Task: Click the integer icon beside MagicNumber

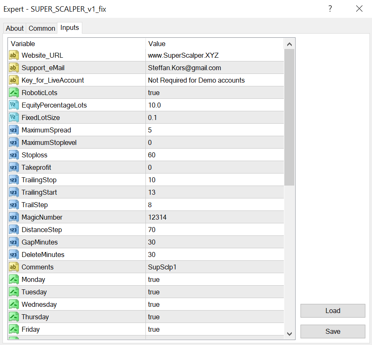Action: point(14,217)
